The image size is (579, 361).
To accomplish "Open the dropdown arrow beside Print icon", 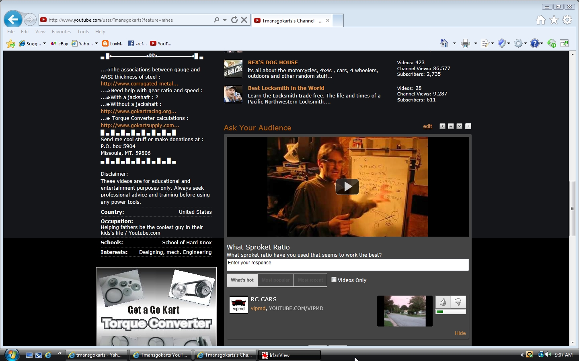I will point(476,43).
